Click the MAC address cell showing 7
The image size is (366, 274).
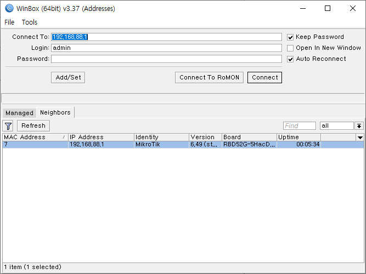coord(35,144)
